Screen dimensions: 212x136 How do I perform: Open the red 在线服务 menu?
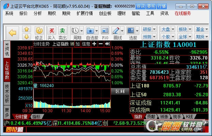coord(183,13)
